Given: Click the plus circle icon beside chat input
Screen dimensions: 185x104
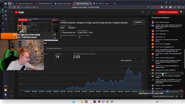Looking at the screenshot, I should point(182,96).
